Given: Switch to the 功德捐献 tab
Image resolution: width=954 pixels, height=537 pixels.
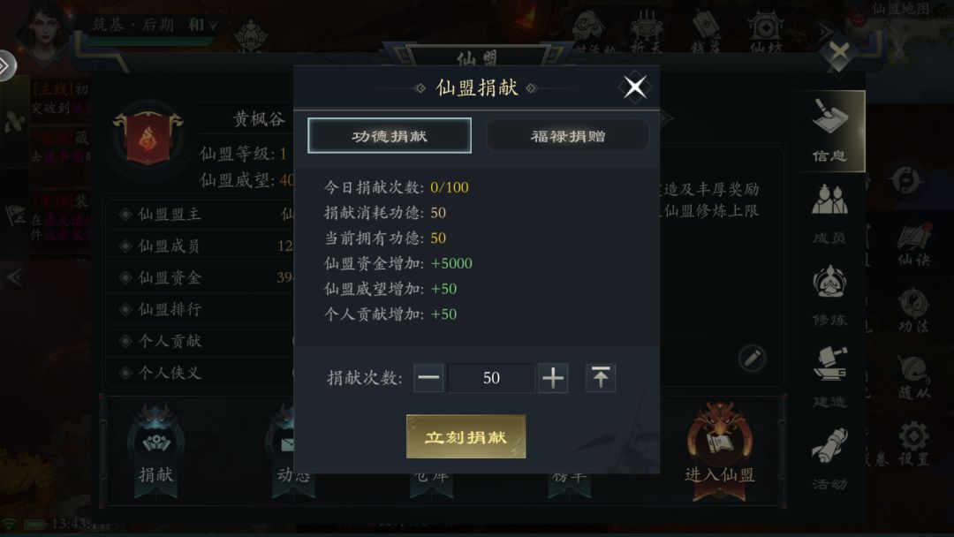Looking at the screenshot, I should coord(390,136).
